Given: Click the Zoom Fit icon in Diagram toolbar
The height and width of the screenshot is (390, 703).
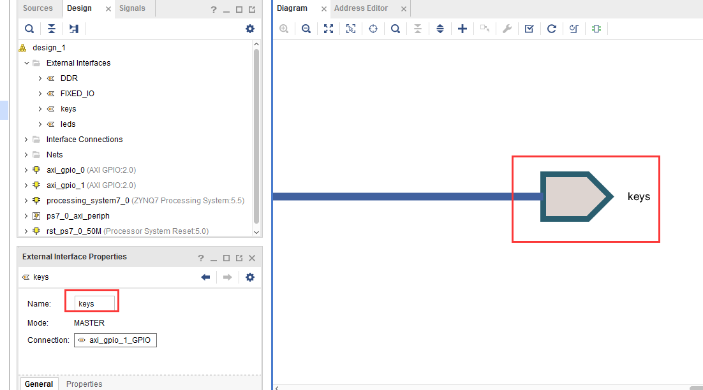Looking at the screenshot, I should pyautogui.click(x=329, y=29).
